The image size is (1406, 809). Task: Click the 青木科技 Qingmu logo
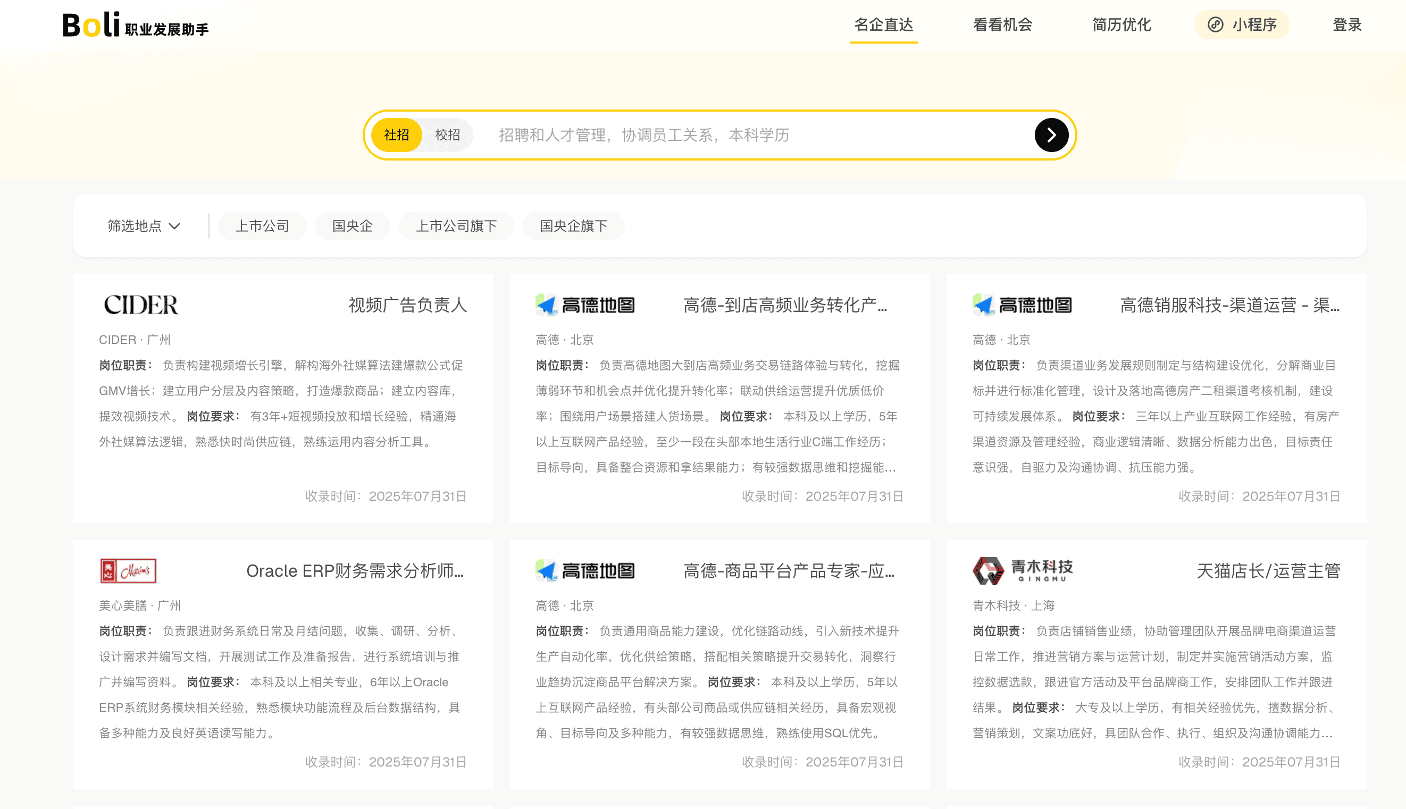(x=1022, y=571)
